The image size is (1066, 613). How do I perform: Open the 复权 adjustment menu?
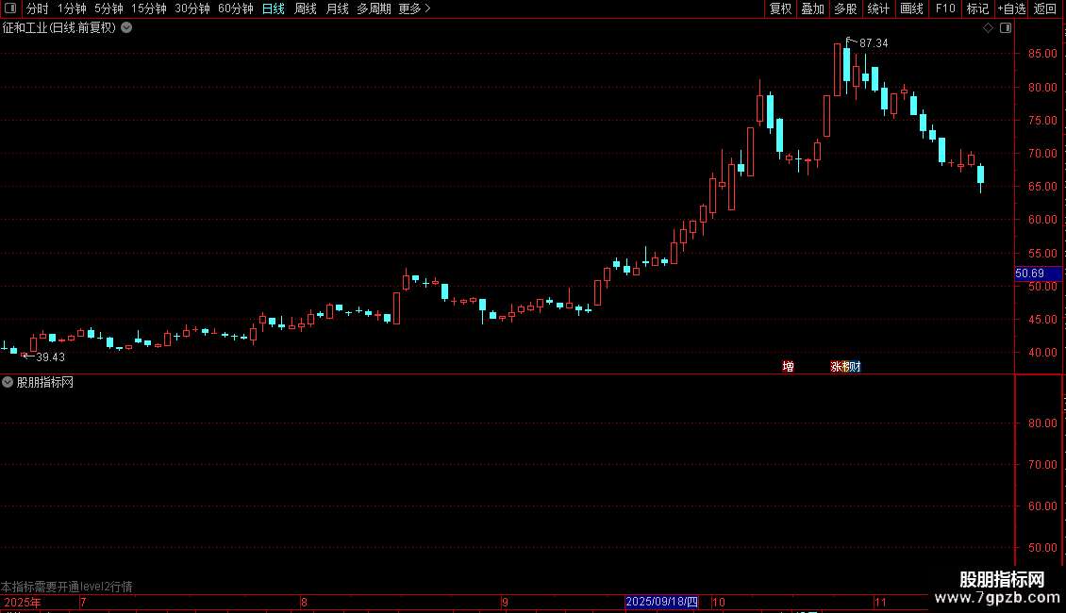pyautogui.click(x=780, y=8)
